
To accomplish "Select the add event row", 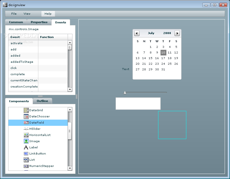I will 38,50.
